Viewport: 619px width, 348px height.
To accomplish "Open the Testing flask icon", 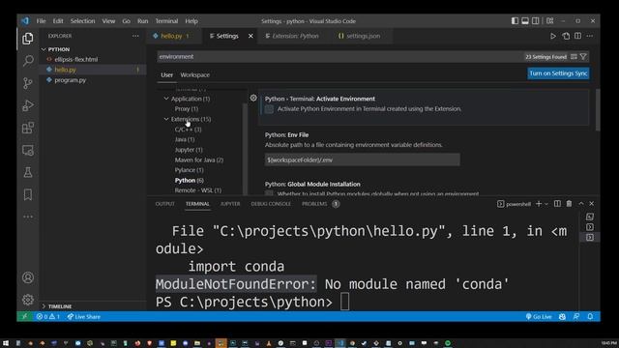I will tap(28, 172).
